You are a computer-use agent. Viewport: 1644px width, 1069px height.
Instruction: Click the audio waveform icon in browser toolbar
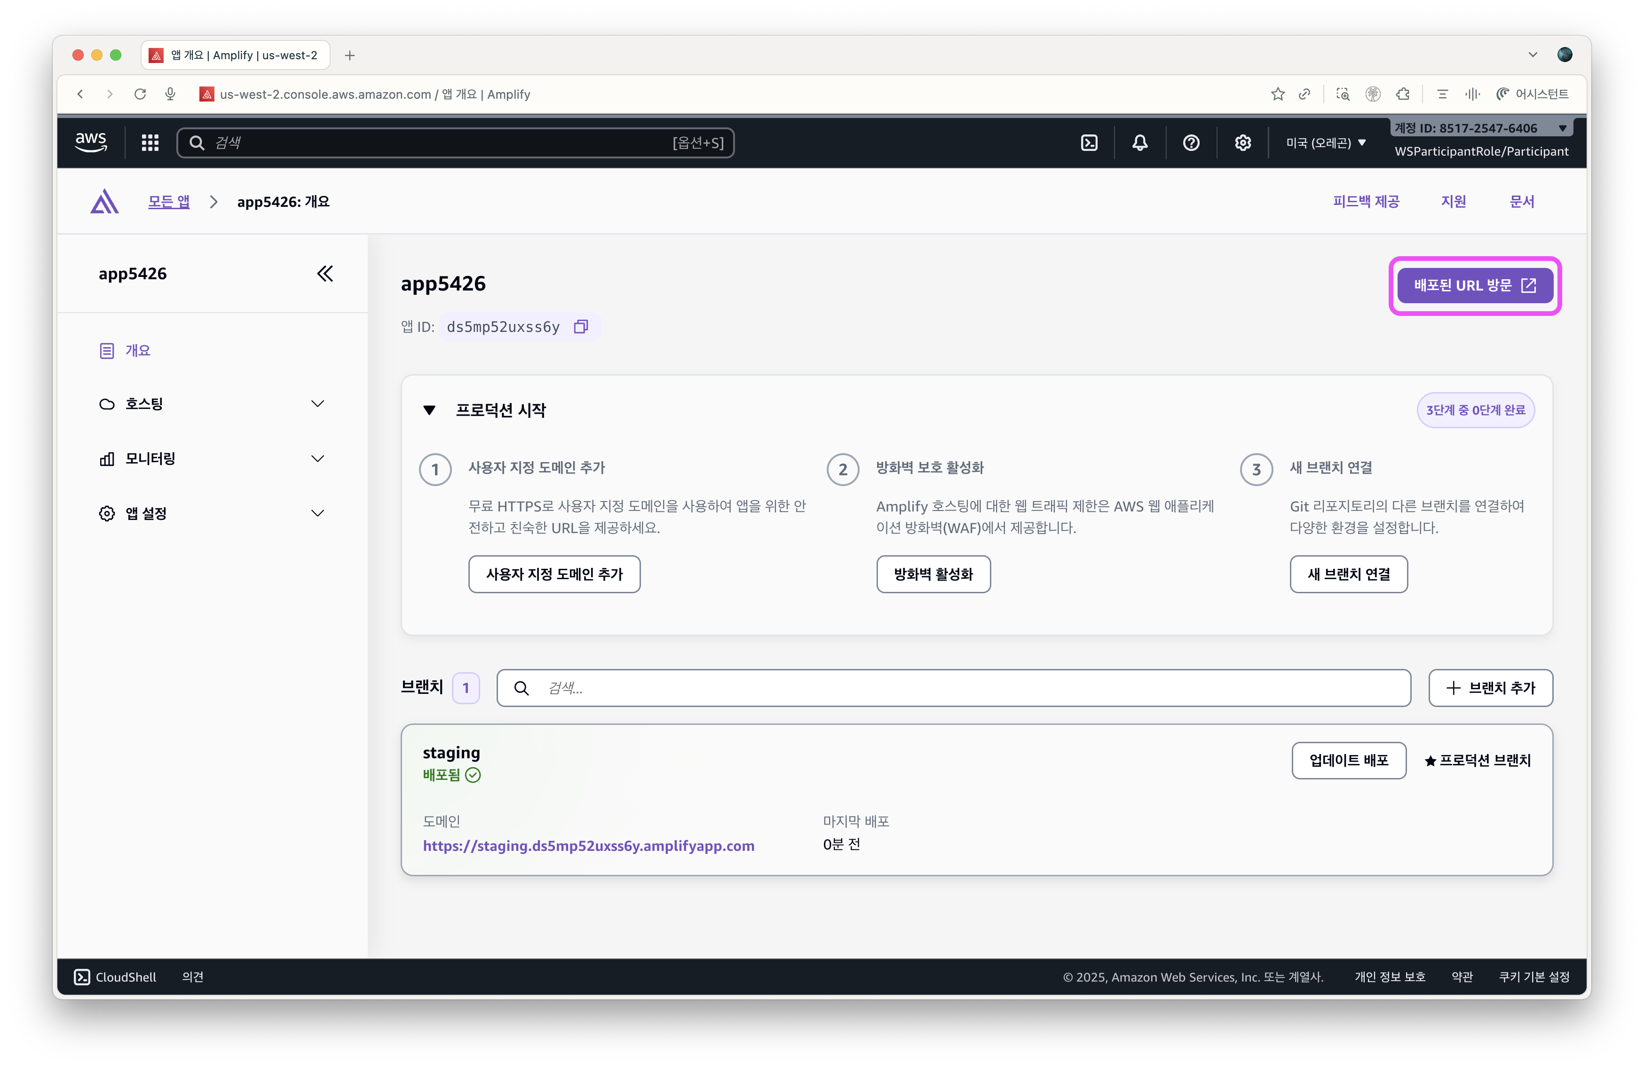point(1472,94)
